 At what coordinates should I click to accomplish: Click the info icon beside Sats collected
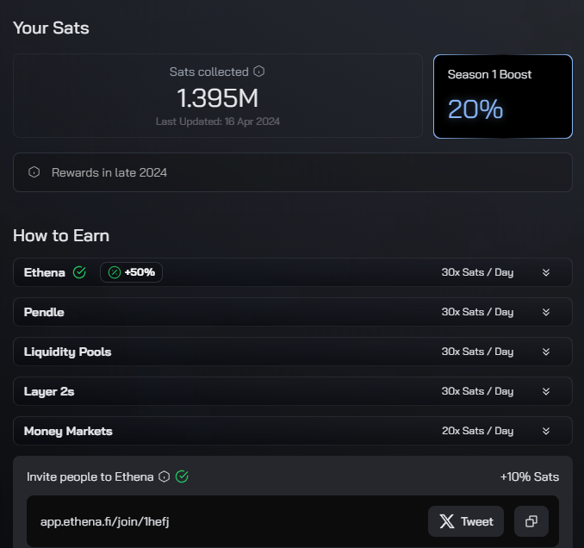(259, 72)
